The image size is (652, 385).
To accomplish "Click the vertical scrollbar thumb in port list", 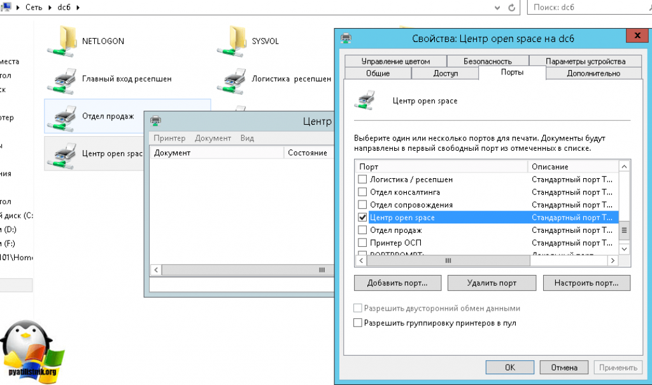I will pyautogui.click(x=624, y=230).
